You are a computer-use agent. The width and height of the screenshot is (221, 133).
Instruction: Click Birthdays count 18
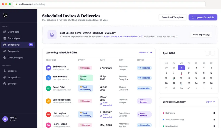(x=214, y=113)
